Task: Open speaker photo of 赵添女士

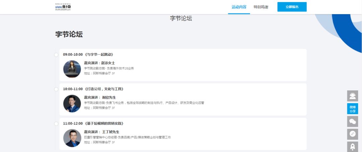Action: coord(72,69)
